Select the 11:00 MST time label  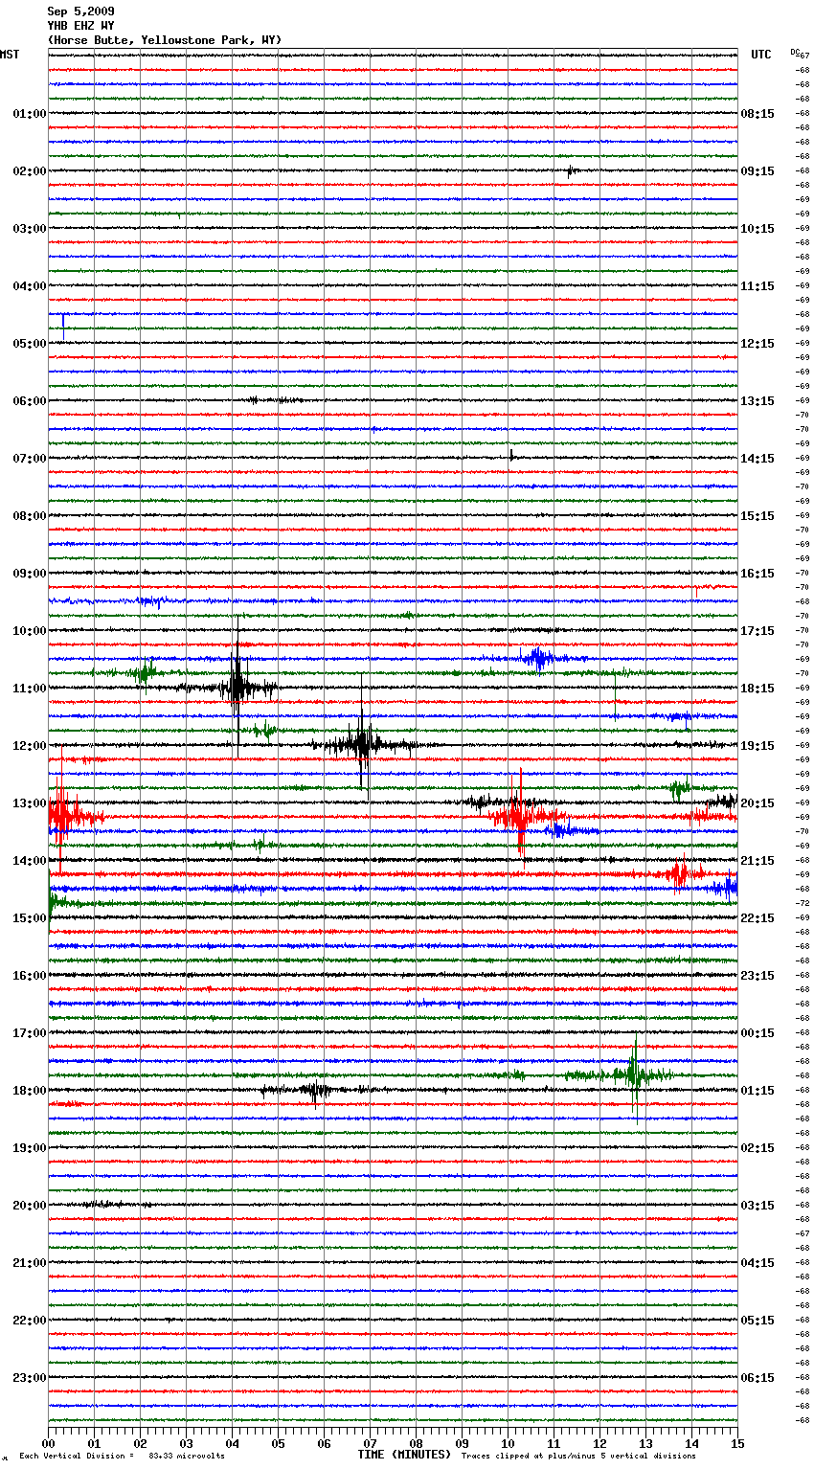[30, 689]
